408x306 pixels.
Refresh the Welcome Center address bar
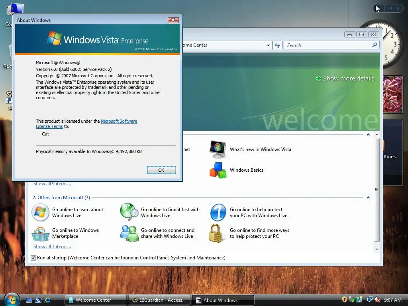[x=277, y=45]
